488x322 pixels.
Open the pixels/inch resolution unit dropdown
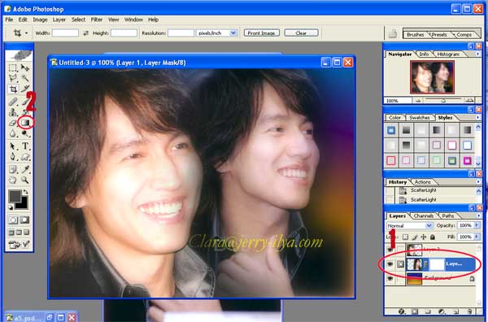pyautogui.click(x=233, y=33)
